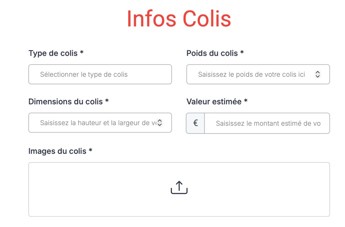The height and width of the screenshot is (227, 345).
Task: Click the 'Dimensions du colis' label
Action: click(66, 102)
